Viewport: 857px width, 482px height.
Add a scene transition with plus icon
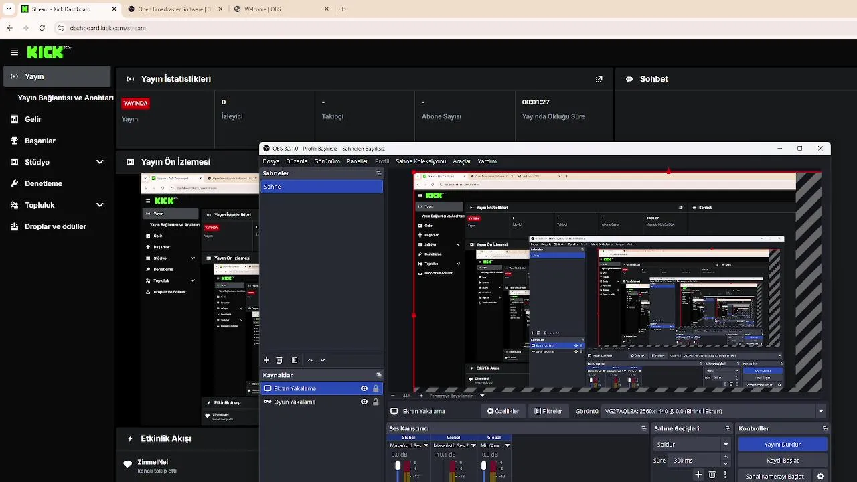click(698, 475)
